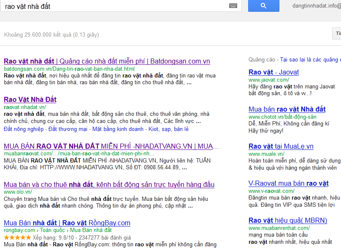Open Batdongsan.com.vn Rao vặt nhà đất result
Image resolution: width=341 pixels, height=248 pixels.
pos(106,61)
